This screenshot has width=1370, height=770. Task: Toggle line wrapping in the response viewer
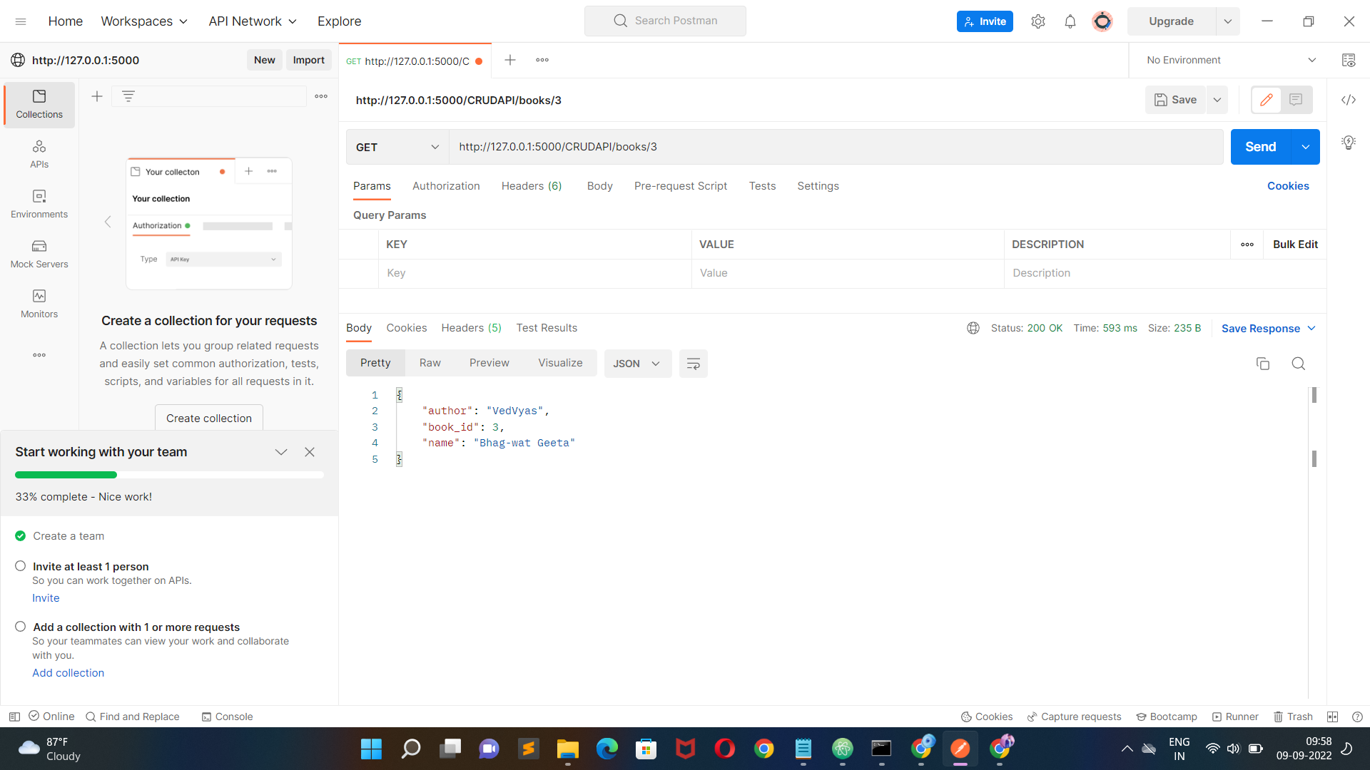click(693, 364)
